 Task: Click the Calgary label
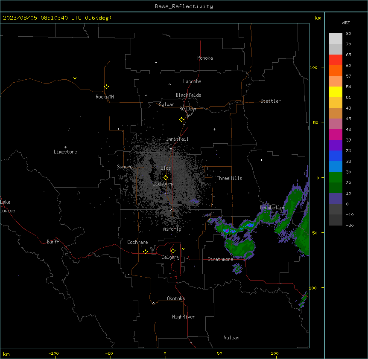(x=170, y=257)
